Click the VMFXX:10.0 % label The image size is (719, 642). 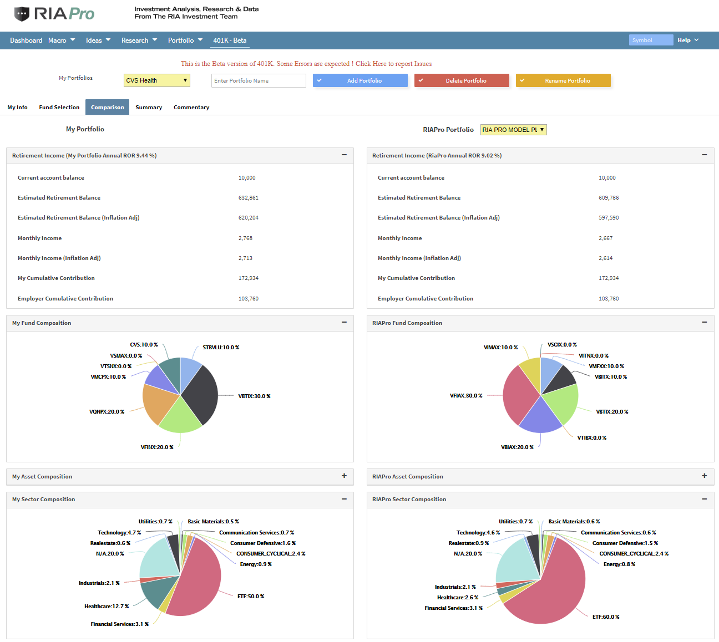click(x=606, y=366)
